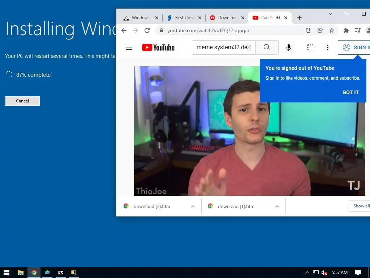This screenshot has width=370, height=278.
Task: Open YouTube apps grid icon
Action: pos(310,47)
